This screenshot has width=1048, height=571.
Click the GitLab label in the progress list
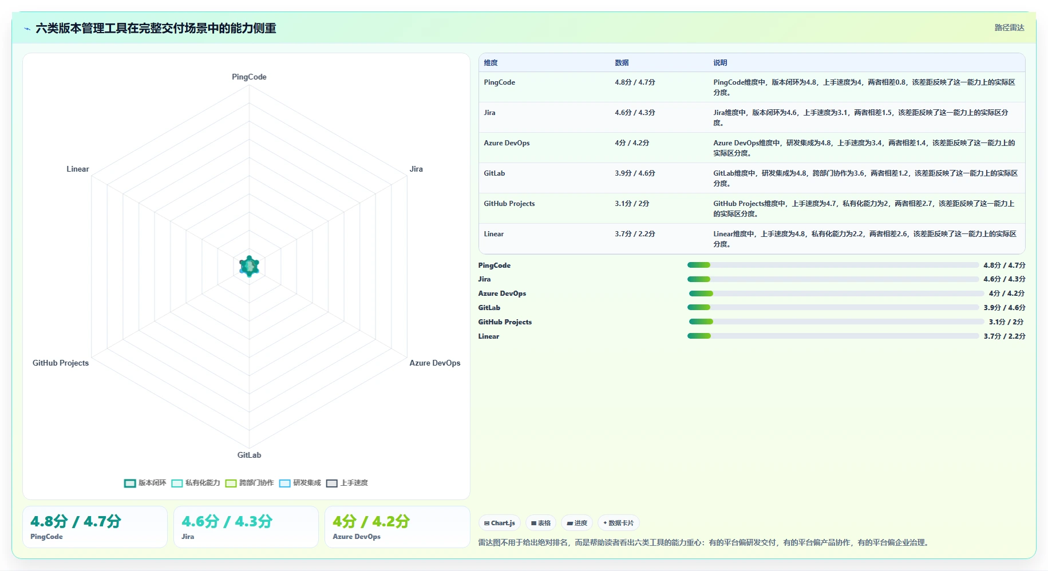(489, 308)
